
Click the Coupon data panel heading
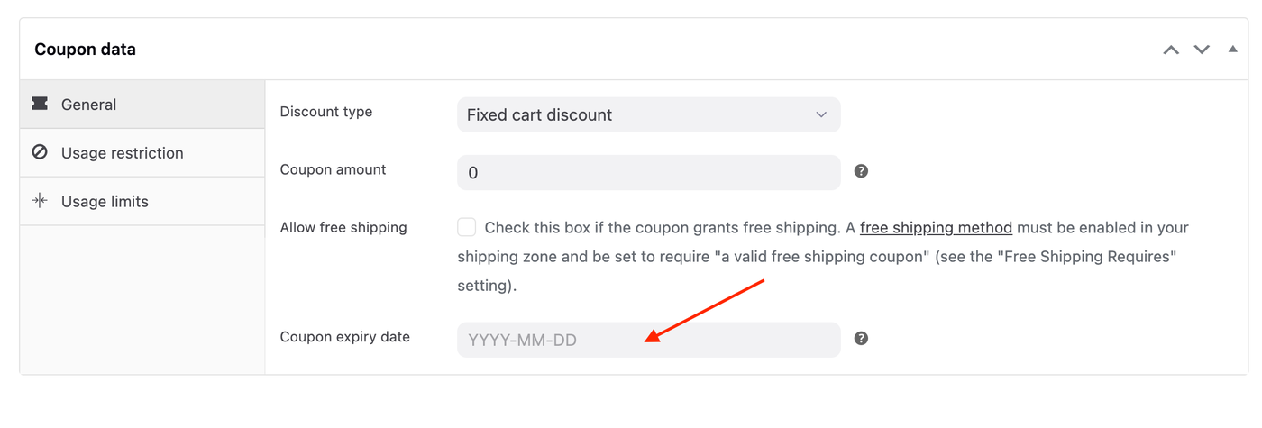click(x=86, y=50)
